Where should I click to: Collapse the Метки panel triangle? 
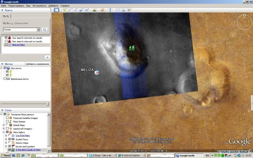[x=2, y=64]
